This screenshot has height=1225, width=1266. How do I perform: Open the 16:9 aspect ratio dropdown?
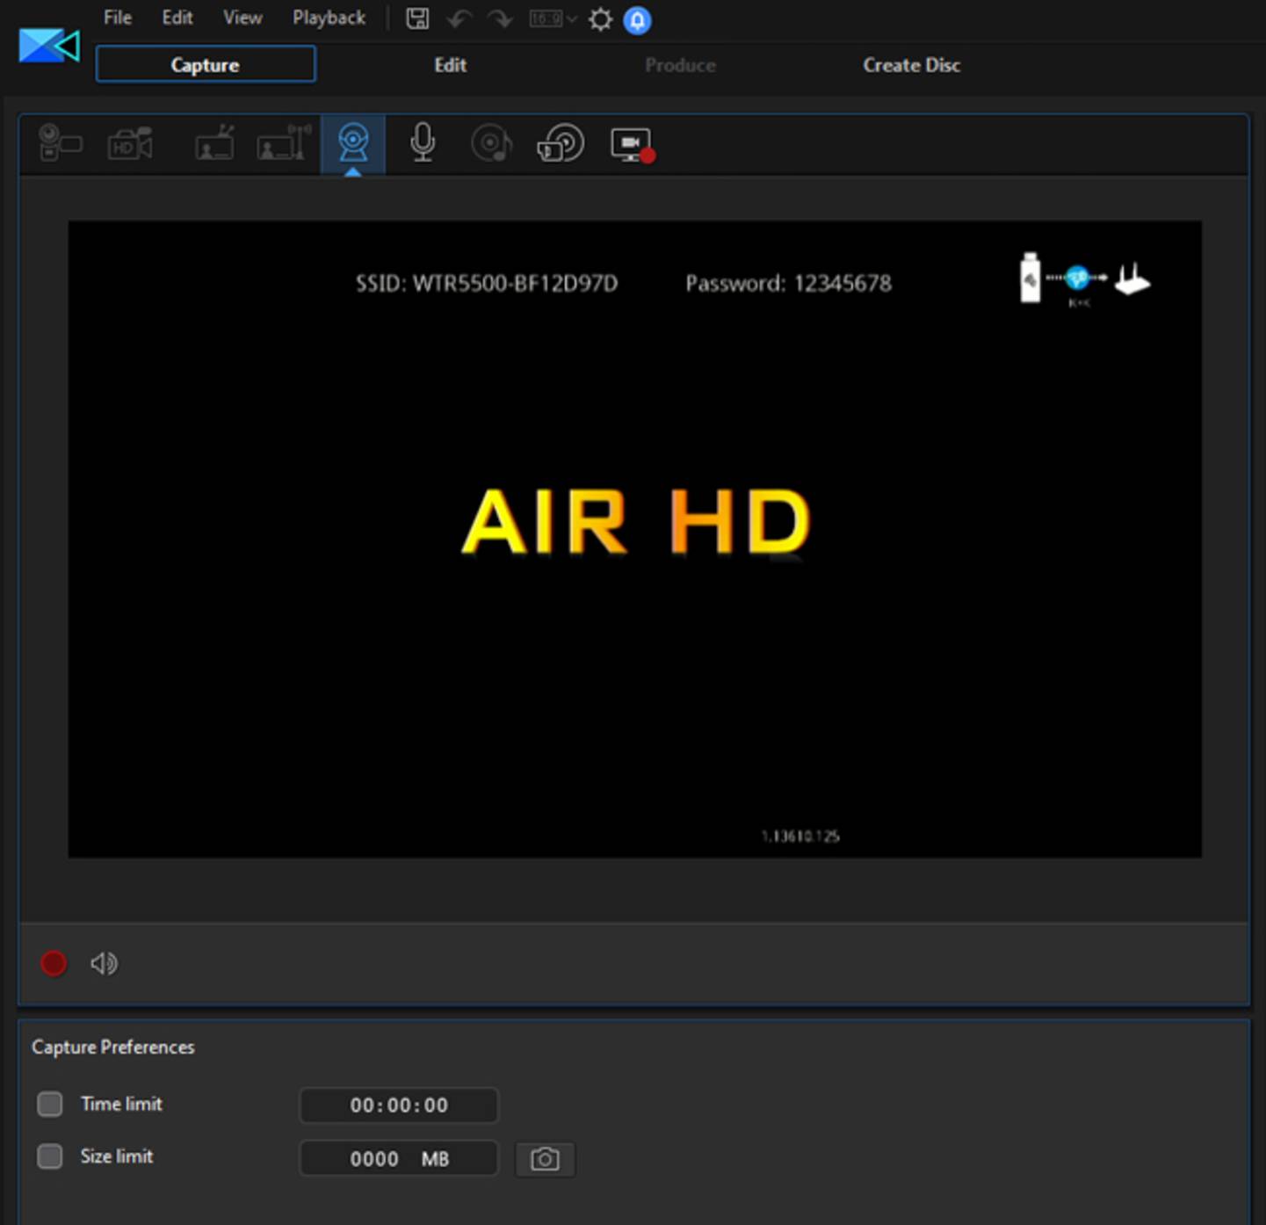tap(553, 18)
